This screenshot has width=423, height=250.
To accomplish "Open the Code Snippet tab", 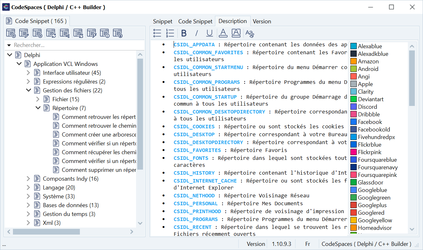I will coord(195,21).
